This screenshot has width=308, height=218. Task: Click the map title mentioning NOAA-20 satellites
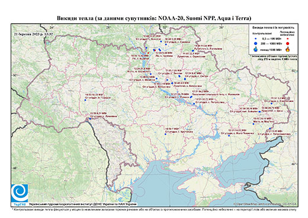point(154,18)
